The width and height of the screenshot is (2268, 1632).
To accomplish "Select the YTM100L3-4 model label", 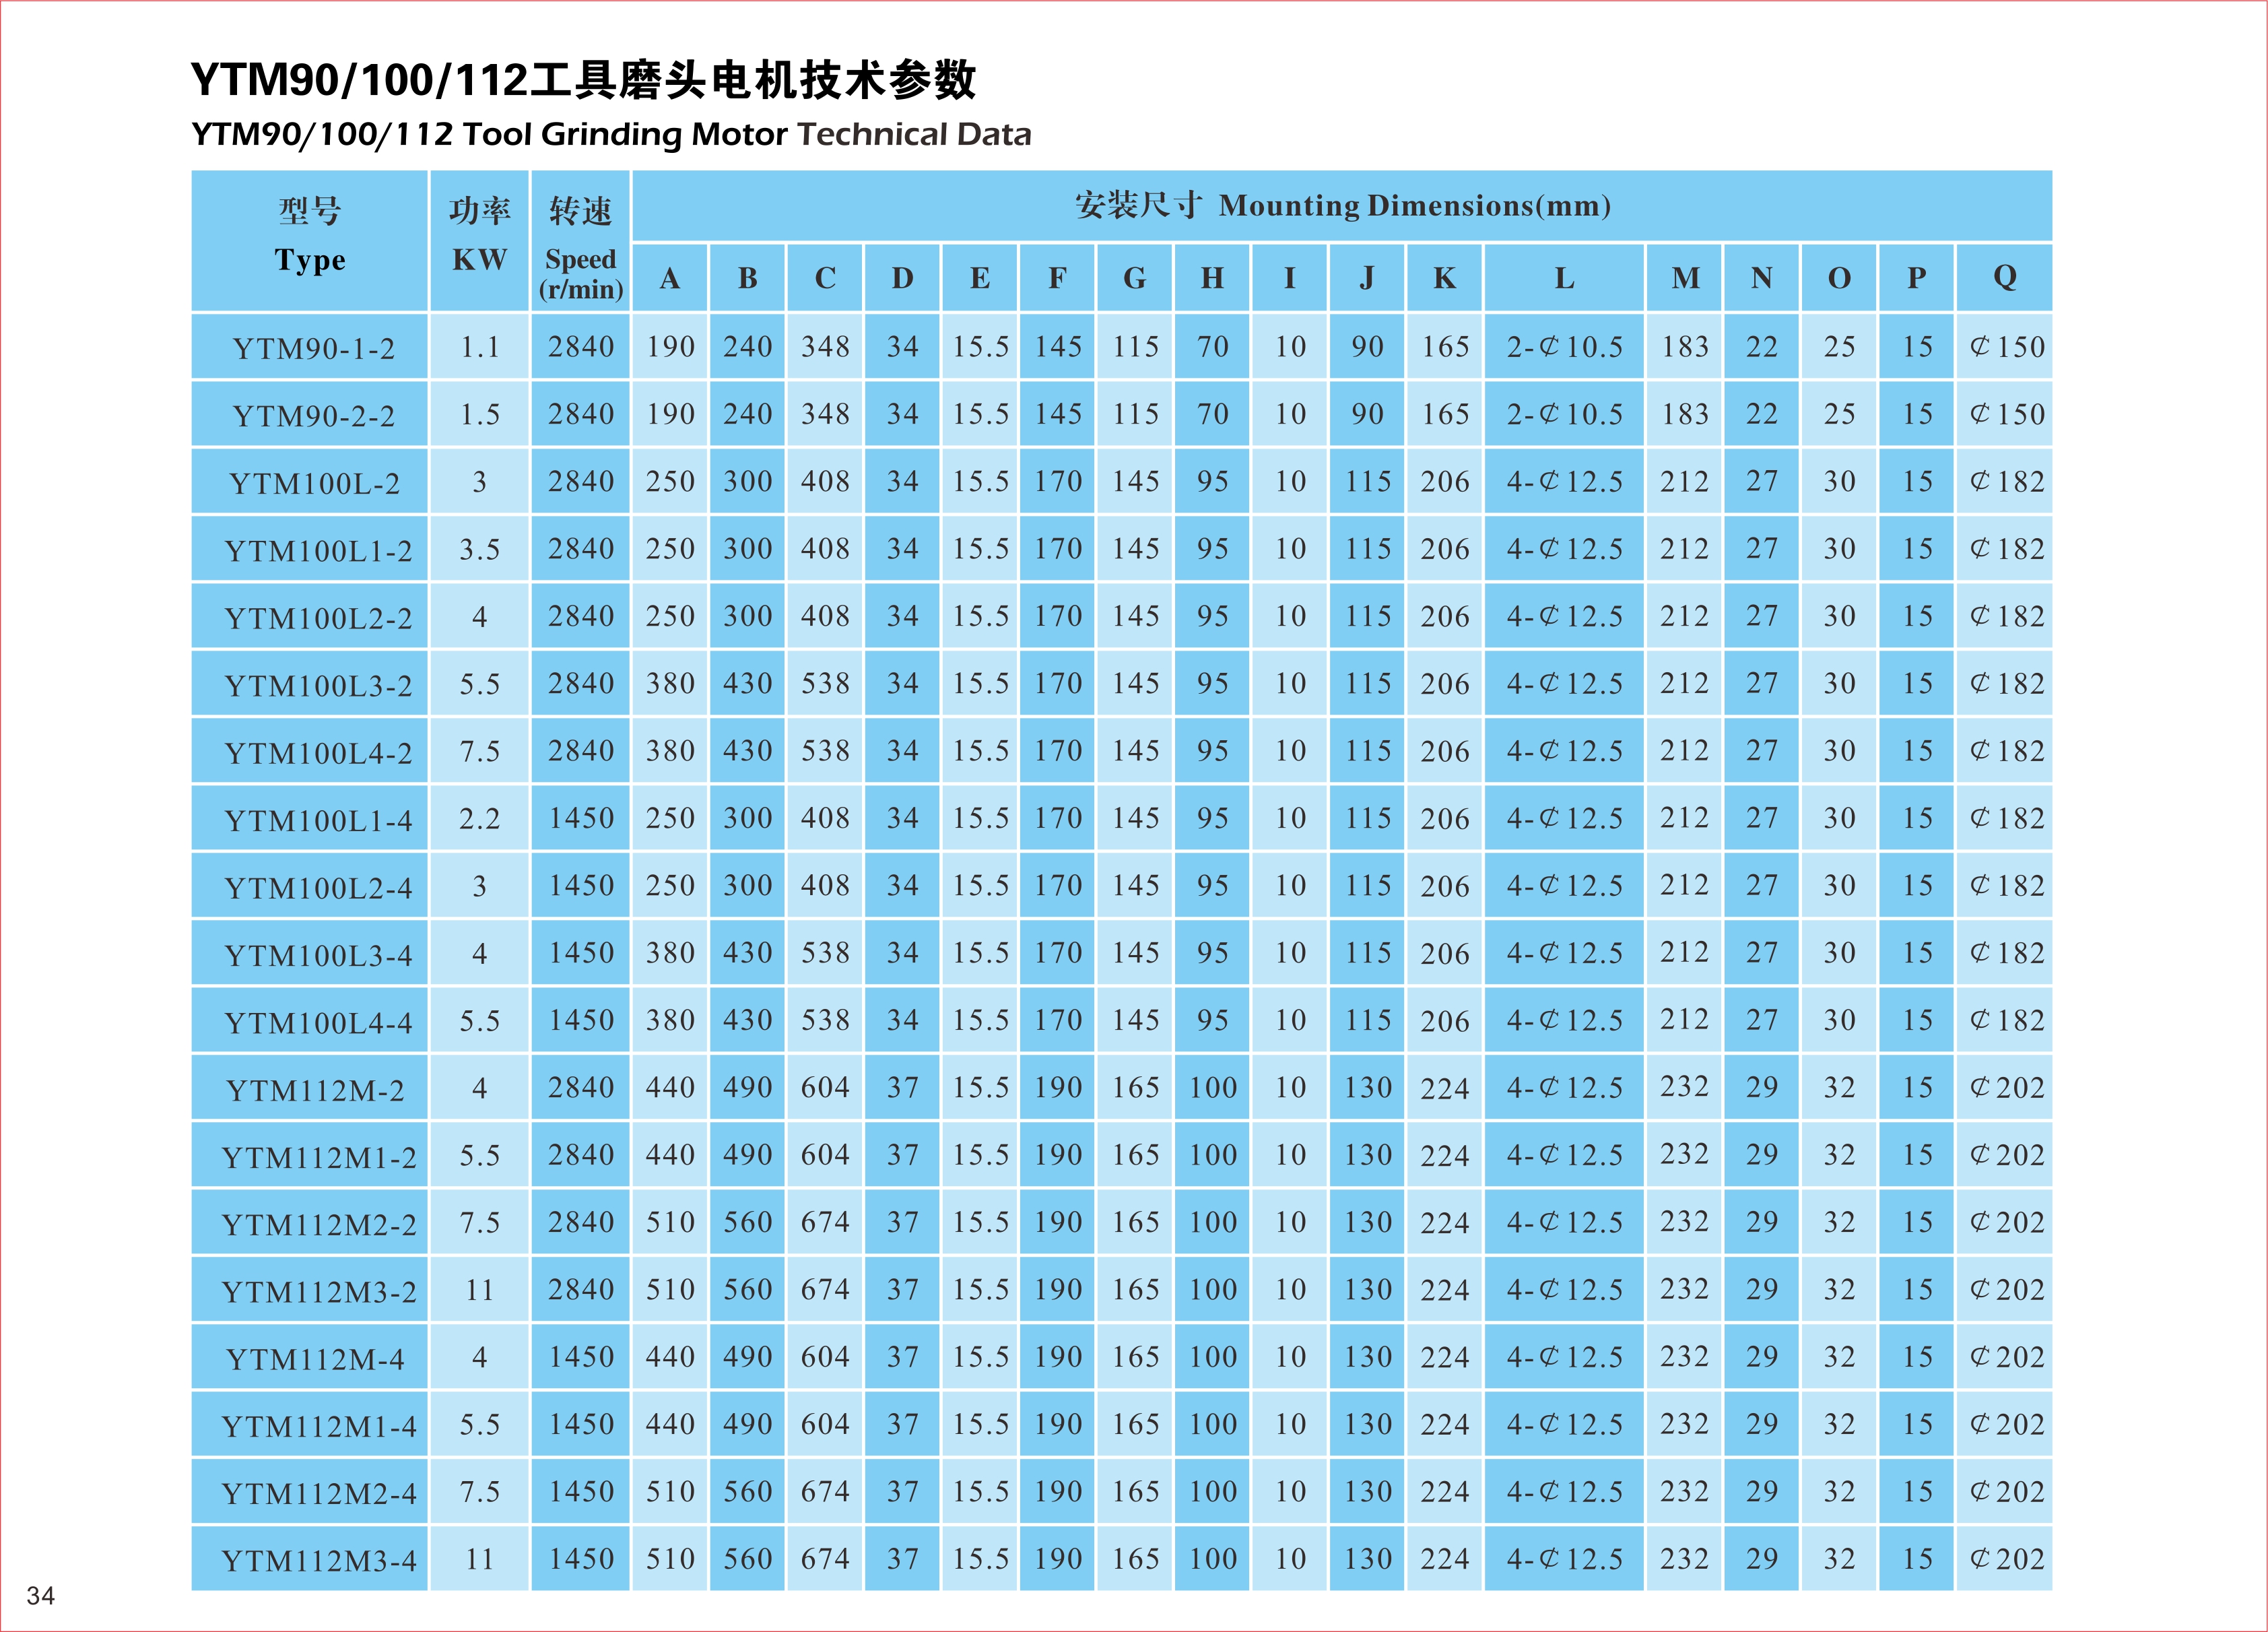I will [310, 953].
